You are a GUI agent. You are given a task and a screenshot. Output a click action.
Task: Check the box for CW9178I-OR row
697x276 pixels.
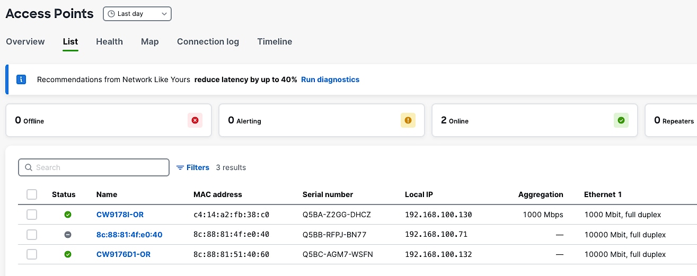pyautogui.click(x=32, y=215)
